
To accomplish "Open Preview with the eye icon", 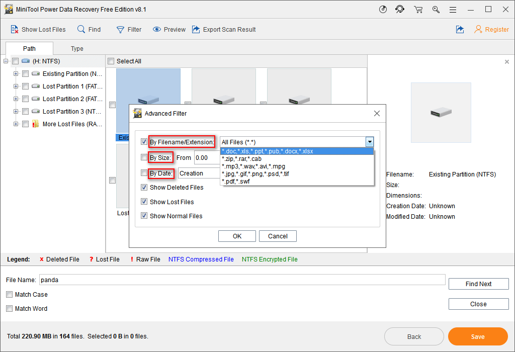I will coord(157,30).
